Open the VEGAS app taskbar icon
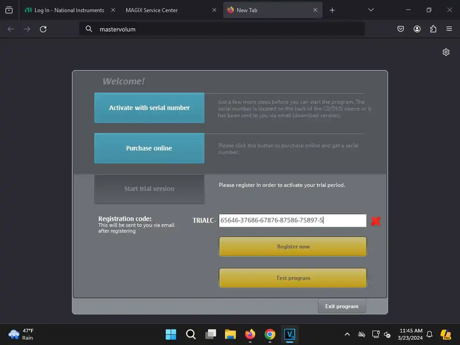The image size is (460, 345). coord(290,334)
